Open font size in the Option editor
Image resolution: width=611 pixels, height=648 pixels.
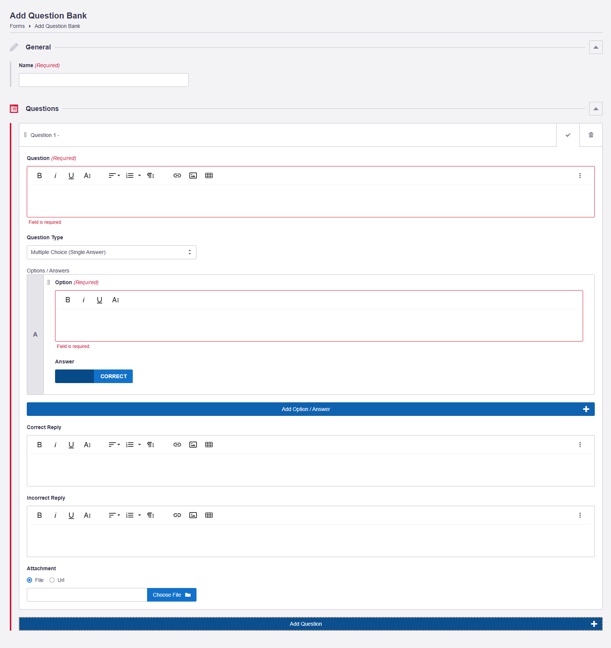[x=115, y=300]
